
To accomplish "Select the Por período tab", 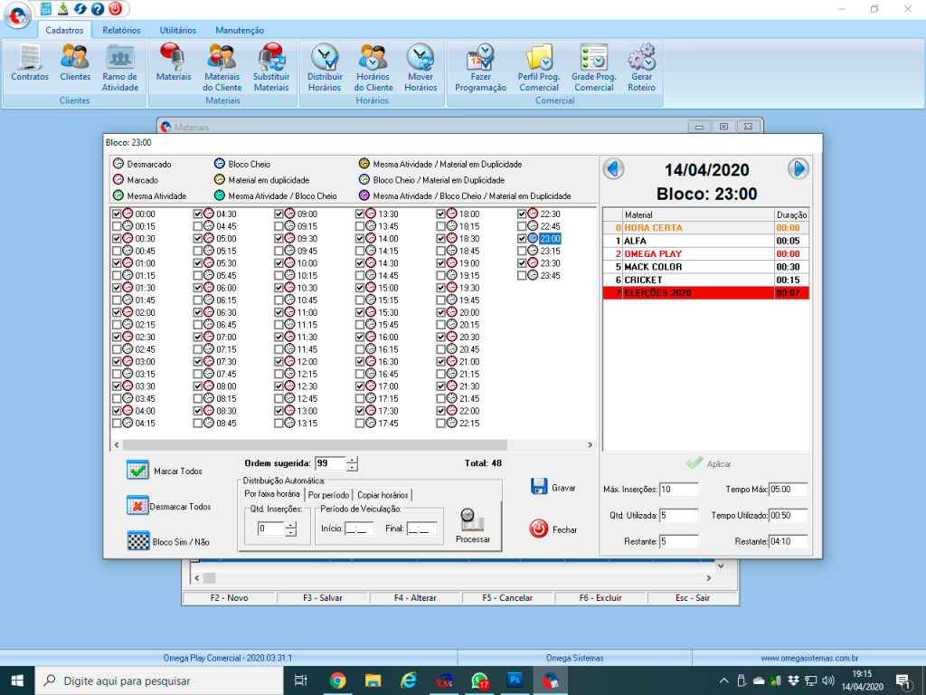I will tap(329, 495).
